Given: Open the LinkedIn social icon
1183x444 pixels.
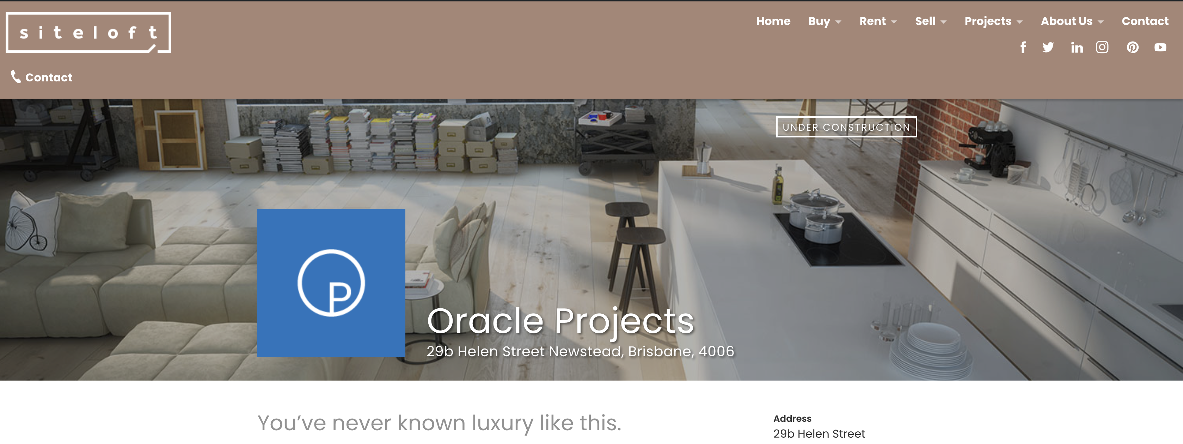Looking at the screenshot, I should (1077, 47).
